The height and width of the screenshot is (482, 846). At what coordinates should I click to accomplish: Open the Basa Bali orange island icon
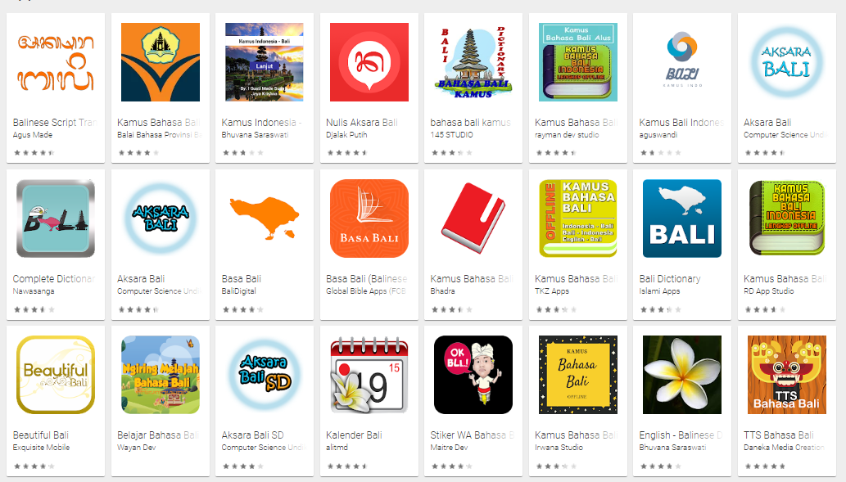coord(265,218)
